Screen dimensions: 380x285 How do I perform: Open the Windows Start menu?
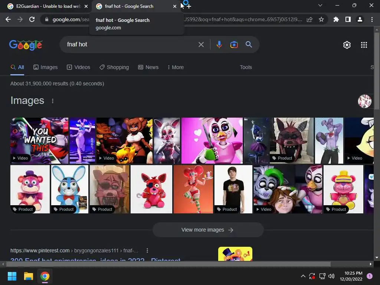click(x=12, y=276)
